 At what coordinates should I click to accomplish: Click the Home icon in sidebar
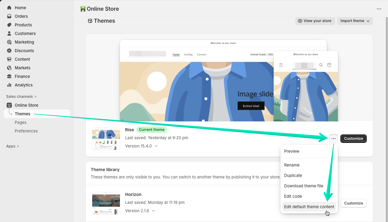9,8
